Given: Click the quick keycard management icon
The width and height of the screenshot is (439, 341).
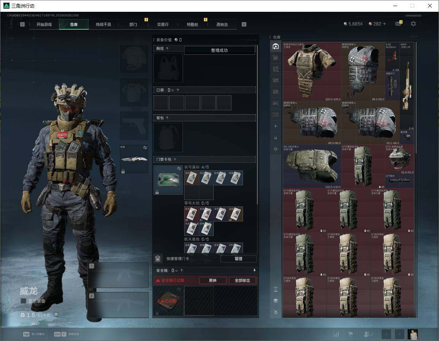Looking at the screenshot, I should (x=158, y=259).
